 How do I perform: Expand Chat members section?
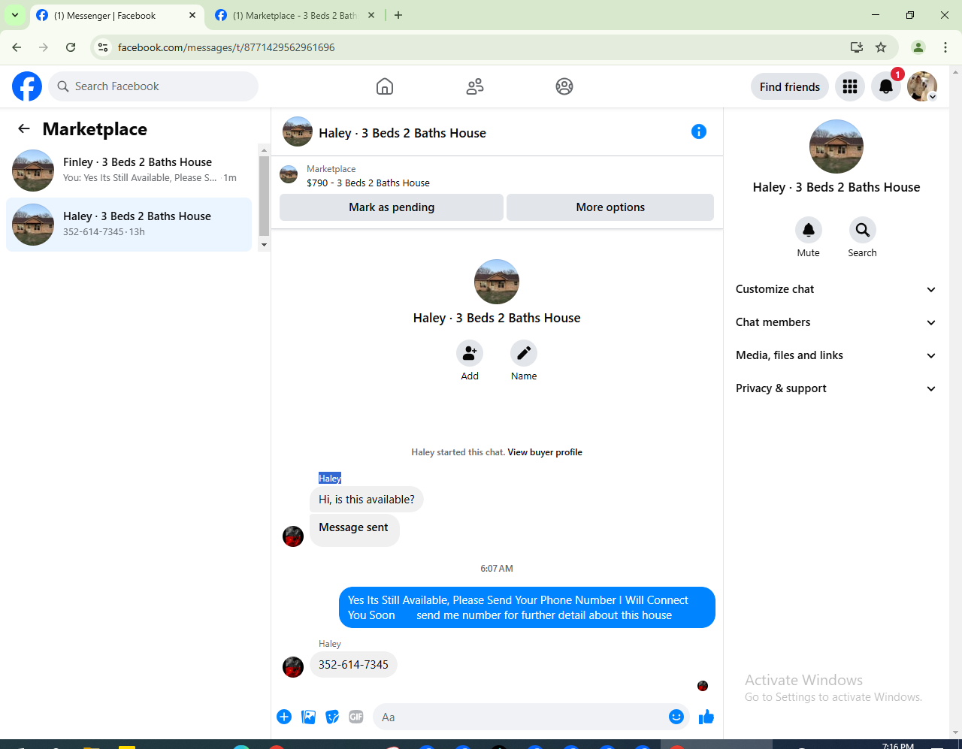click(836, 322)
